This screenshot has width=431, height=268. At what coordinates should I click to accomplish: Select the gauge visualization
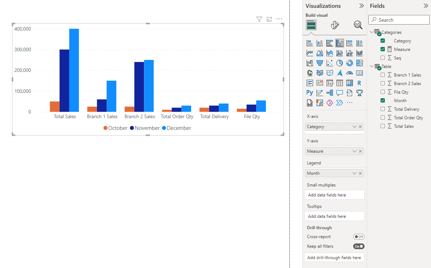[x=350, y=73]
